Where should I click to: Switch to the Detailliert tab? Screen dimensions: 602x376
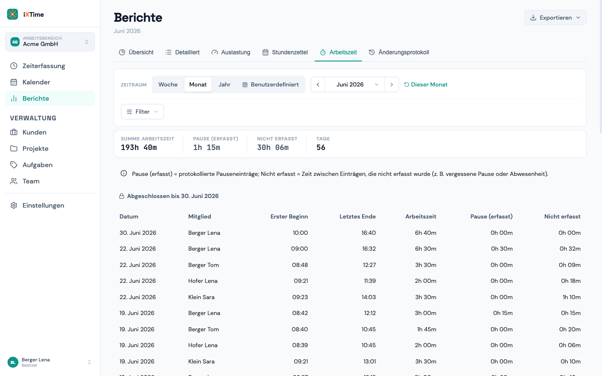click(182, 52)
